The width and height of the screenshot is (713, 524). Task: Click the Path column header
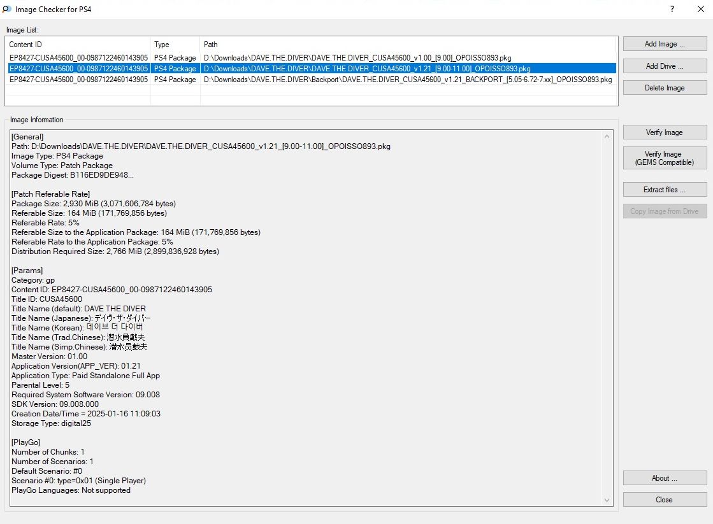[408, 45]
